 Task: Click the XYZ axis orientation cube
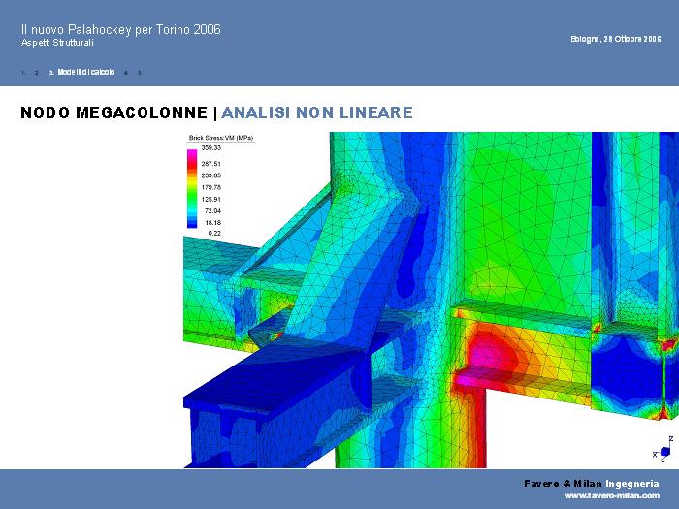point(664,452)
